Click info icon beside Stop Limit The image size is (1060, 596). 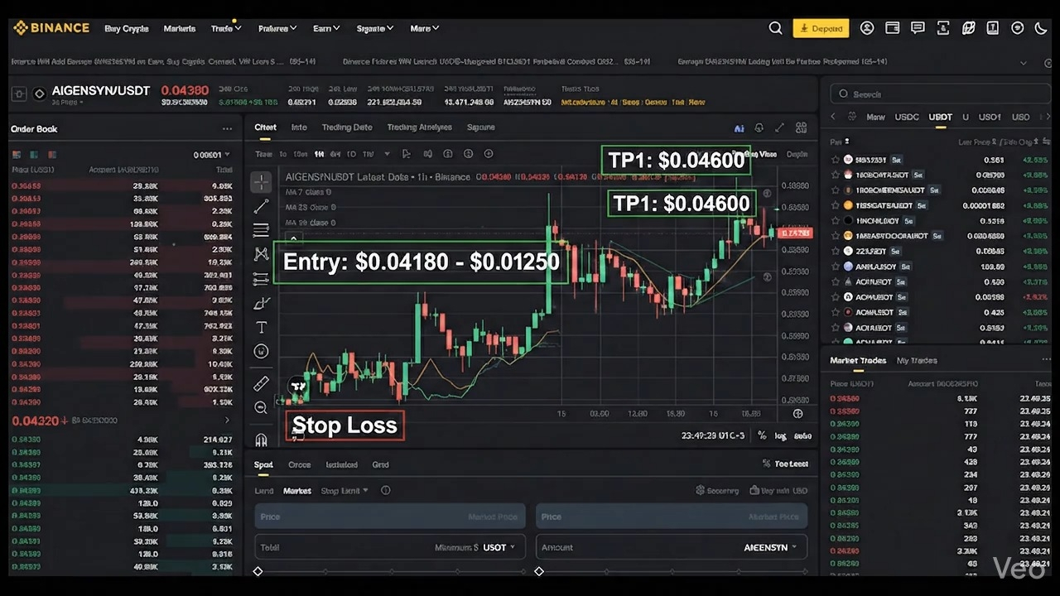click(385, 491)
